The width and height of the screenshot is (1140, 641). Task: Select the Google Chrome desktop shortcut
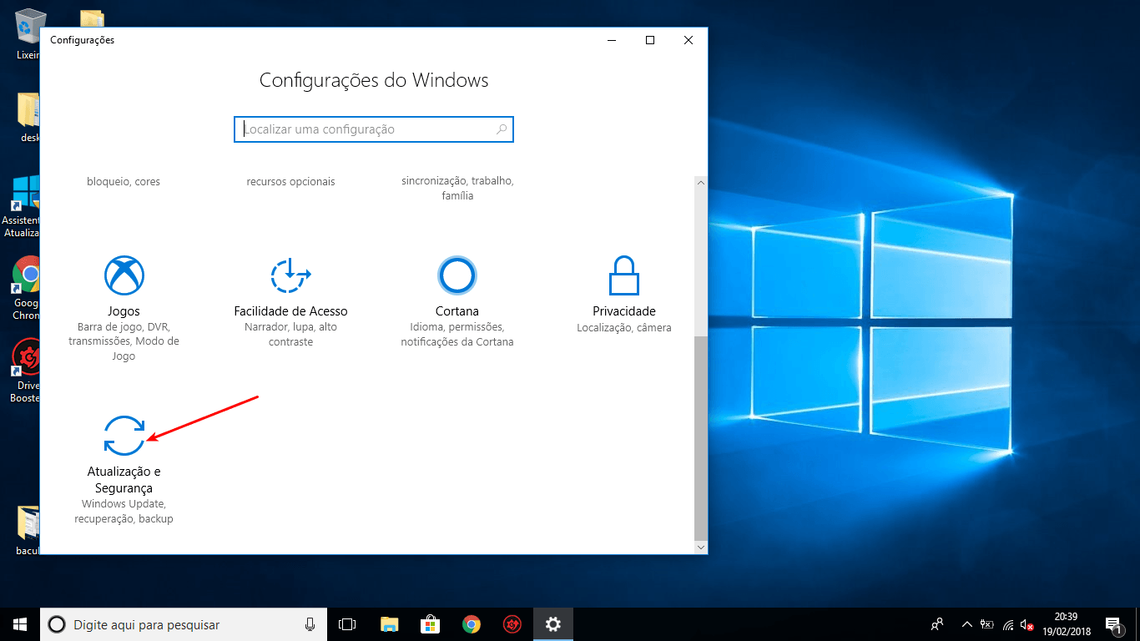[x=25, y=289]
